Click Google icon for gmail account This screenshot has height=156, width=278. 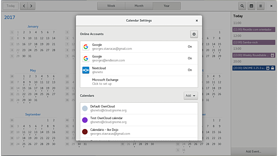(86, 47)
